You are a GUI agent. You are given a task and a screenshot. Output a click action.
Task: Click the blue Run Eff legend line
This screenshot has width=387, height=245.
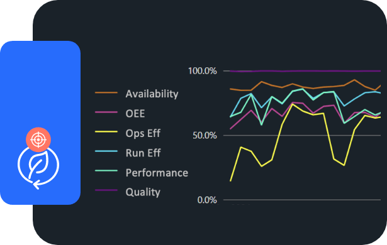(106, 151)
